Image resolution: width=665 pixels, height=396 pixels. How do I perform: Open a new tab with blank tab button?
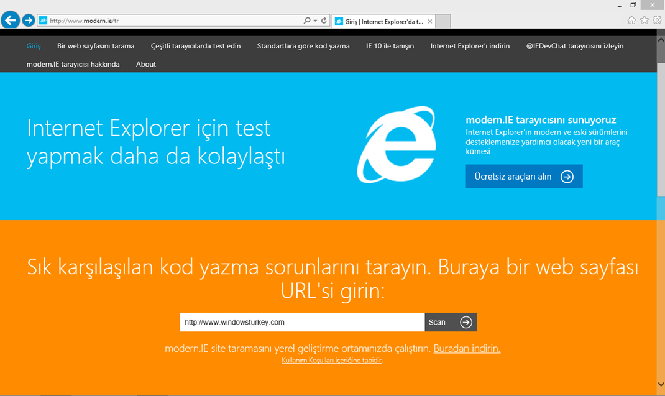click(443, 21)
